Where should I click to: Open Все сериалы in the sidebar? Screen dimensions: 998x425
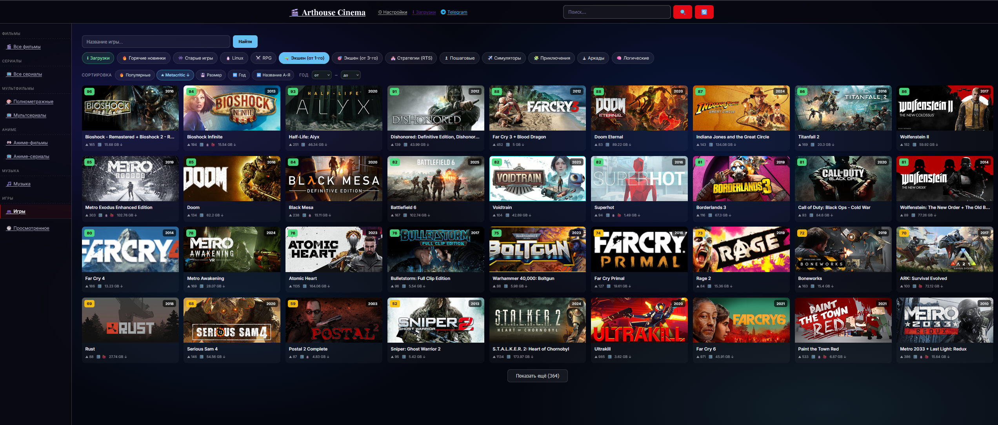click(24, 74)
